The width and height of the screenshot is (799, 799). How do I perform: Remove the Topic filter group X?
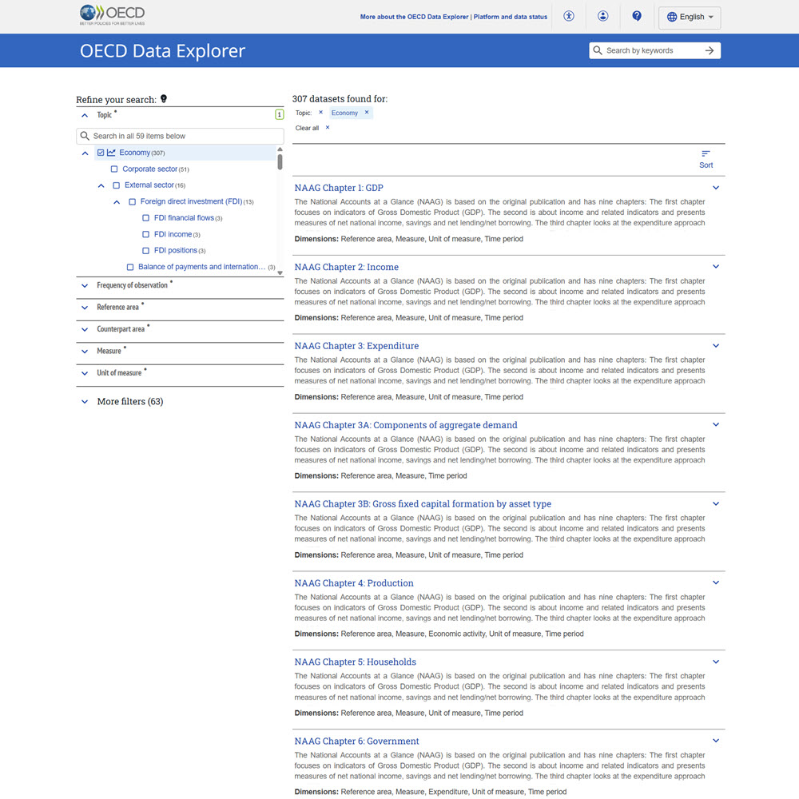click(320, 113)
